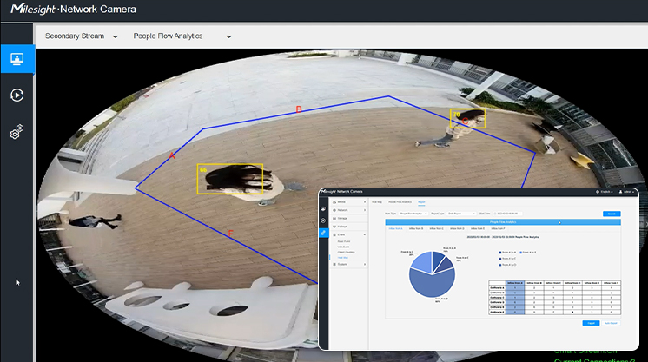Click the admin user icon in inset
The height and width of the screenshot is (362, 648).
coord(625,191)
